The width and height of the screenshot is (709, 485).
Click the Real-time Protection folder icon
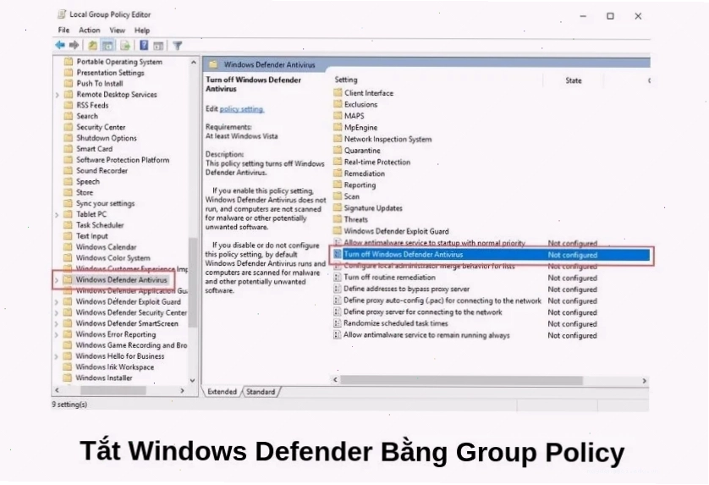point(338,162)
